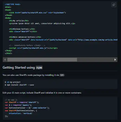The image size is (121, 122).
Task: Click the closing '</head>' tag line
Action: coord(9,15)
